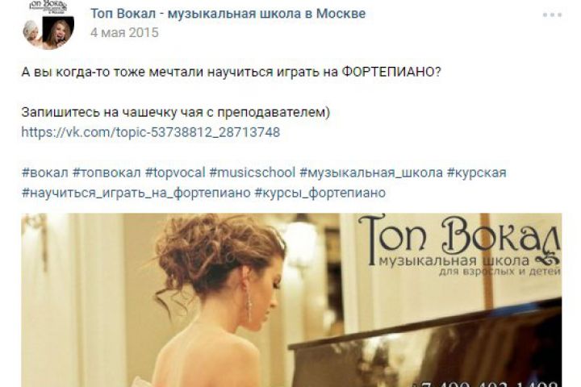Select the #топвокал hashtag
Screen dimensions: 581x387
[x=107, y=173]
